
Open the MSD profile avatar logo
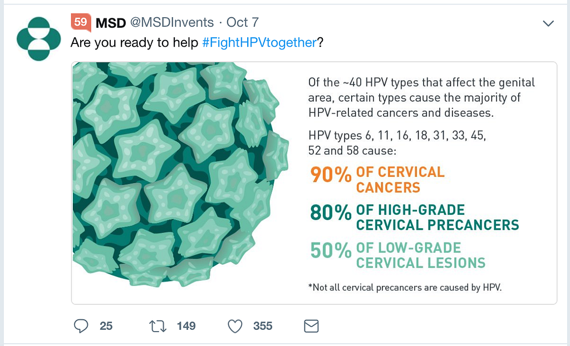click(38, 38)
